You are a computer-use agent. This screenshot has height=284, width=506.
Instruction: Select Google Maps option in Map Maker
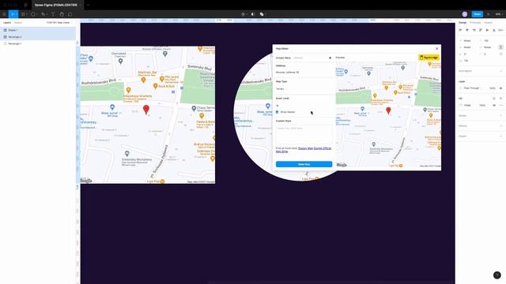point(283,58)
